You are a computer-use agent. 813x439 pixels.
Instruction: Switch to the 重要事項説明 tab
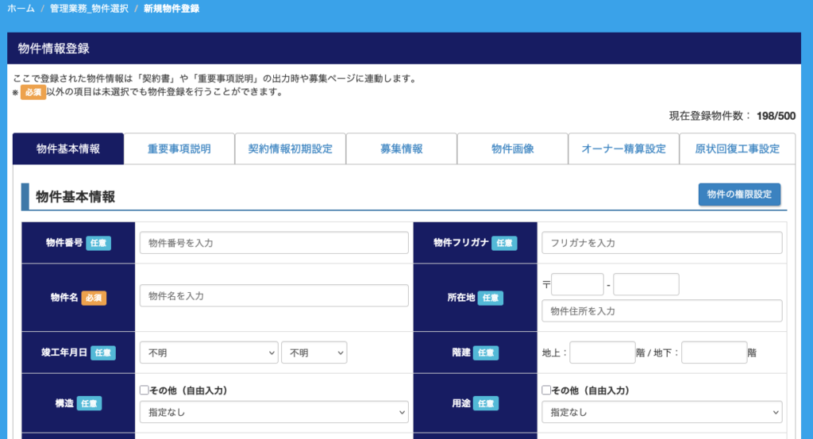[179, 149]
